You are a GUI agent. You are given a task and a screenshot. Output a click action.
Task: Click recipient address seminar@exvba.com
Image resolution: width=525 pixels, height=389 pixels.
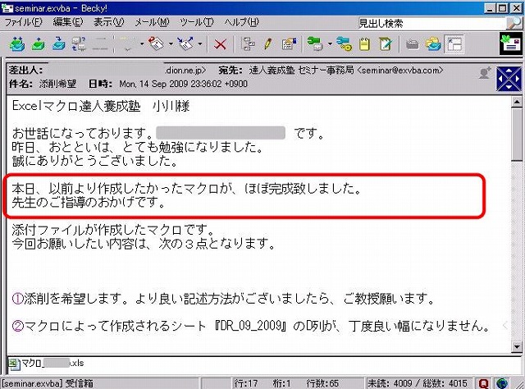(x=399, y=70)
